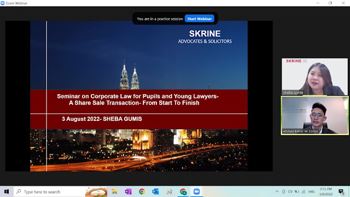This screenshot has height=197, width=350.
Task: Minimize the Zoom Webinar window
Action: point(318,3)
